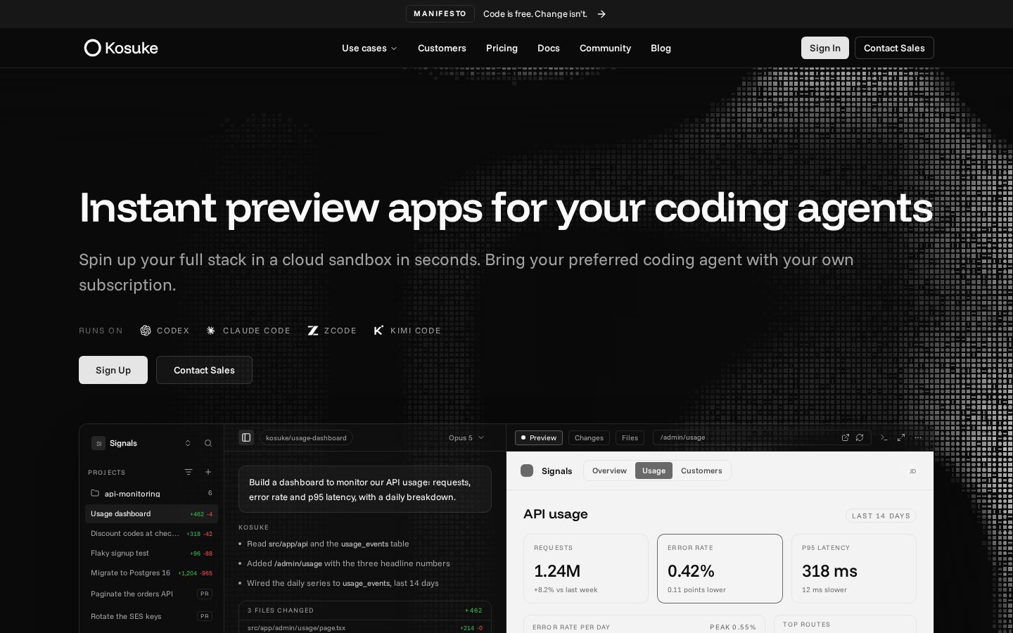Open the terminal icon

[884, 437]
